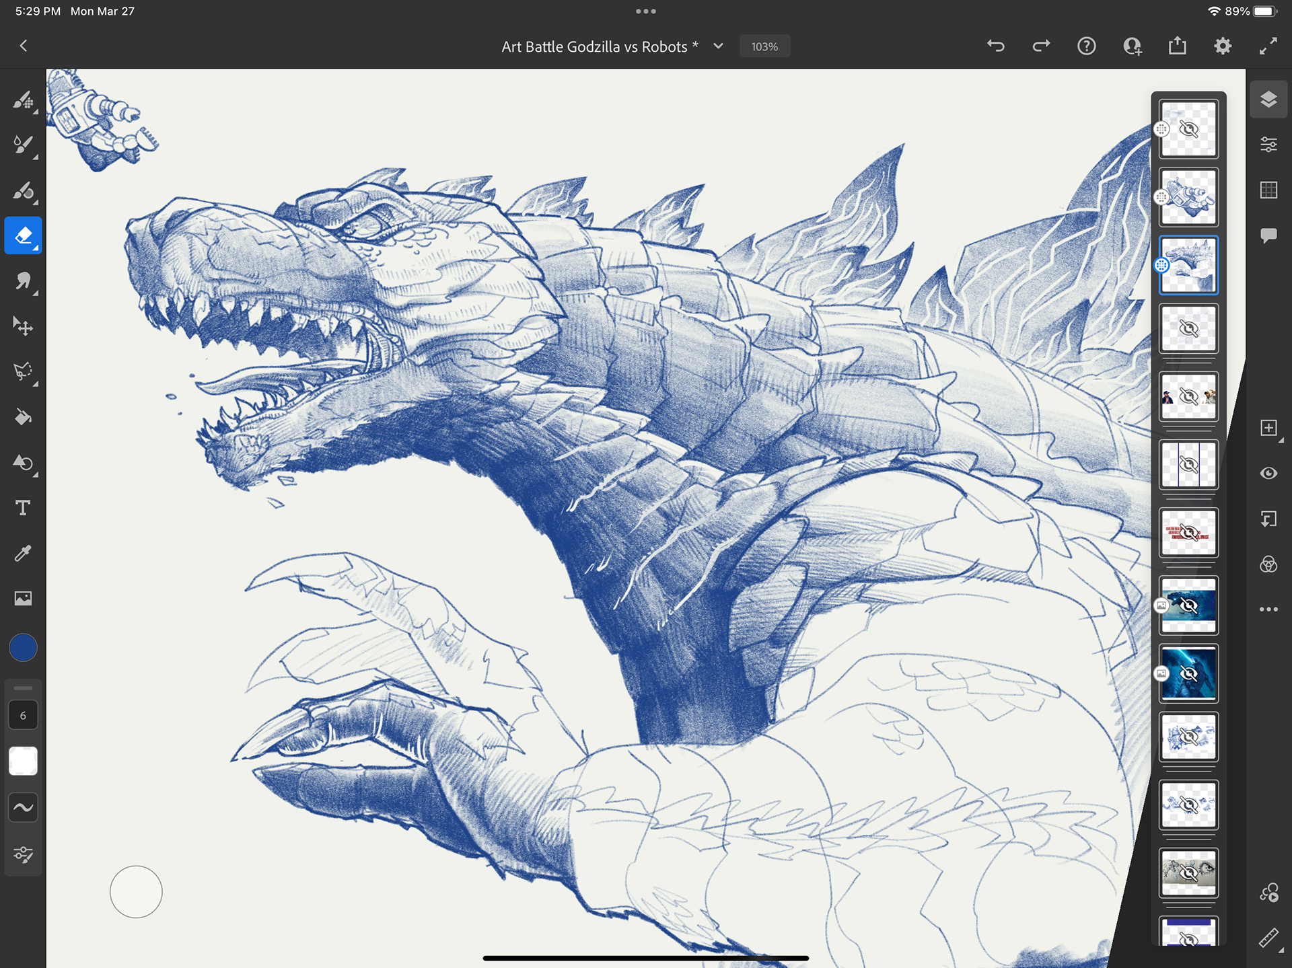Tap the Wi-Fi status icon
1292x968 pixels.
click(1215, 11)
